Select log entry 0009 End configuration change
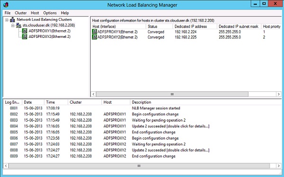 pos(142,156)
